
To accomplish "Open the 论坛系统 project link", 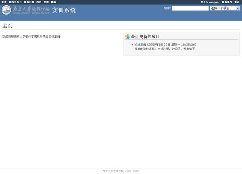I will click(140, 45).
